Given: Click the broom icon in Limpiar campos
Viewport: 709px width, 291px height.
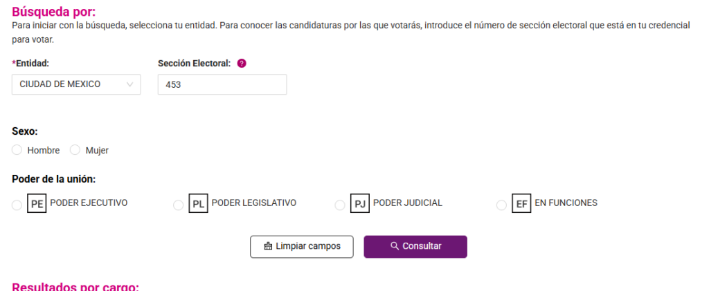Looking at the screenshot, I should click(x=268, y=246).
